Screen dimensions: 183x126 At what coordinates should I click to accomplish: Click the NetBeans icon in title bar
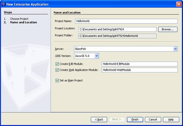pos(3,4)
